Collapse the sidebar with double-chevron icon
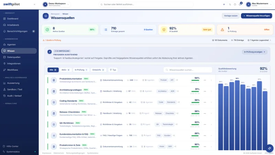This screenshot has height=155, width=275. coord(34,4)
